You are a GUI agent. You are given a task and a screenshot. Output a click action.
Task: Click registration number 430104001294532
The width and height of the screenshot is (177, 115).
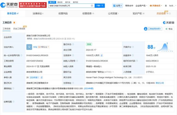pos(35,61)
